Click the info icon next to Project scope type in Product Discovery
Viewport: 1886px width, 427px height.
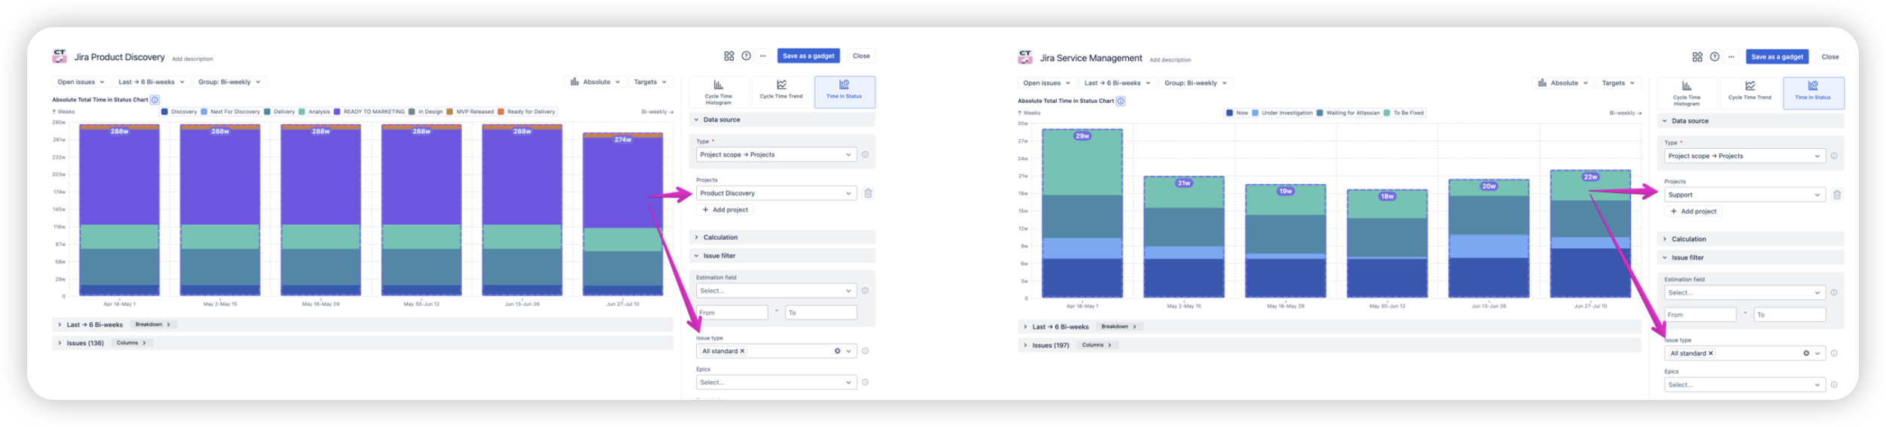[x=865, y=154]
